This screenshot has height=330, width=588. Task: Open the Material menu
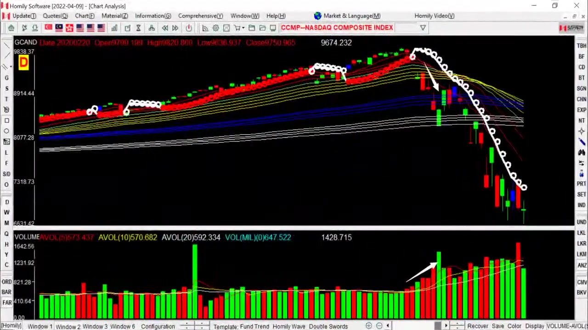114,16
